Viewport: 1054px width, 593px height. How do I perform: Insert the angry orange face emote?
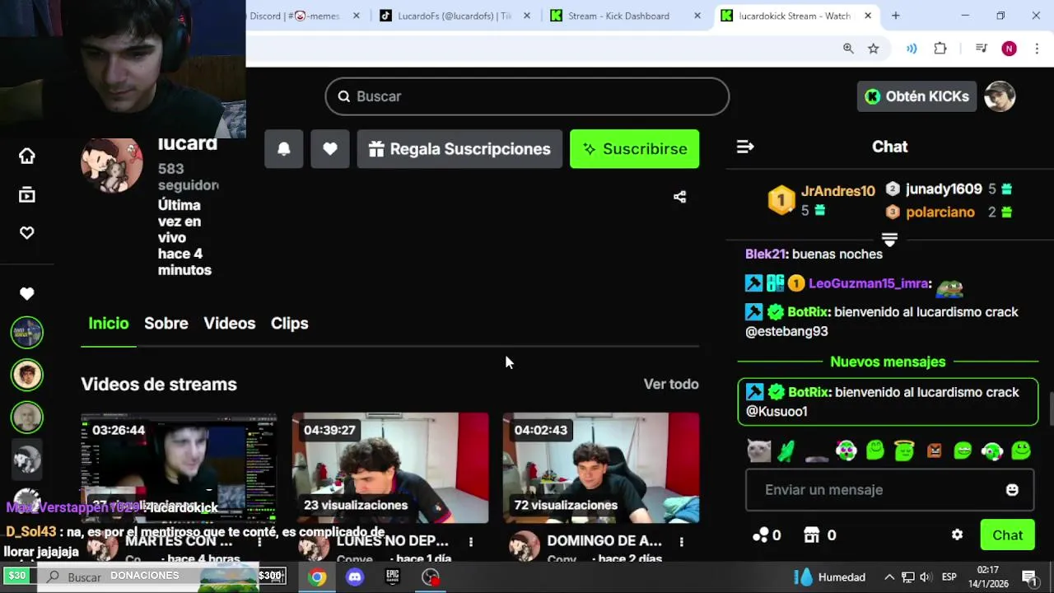(x=934, y=451)
